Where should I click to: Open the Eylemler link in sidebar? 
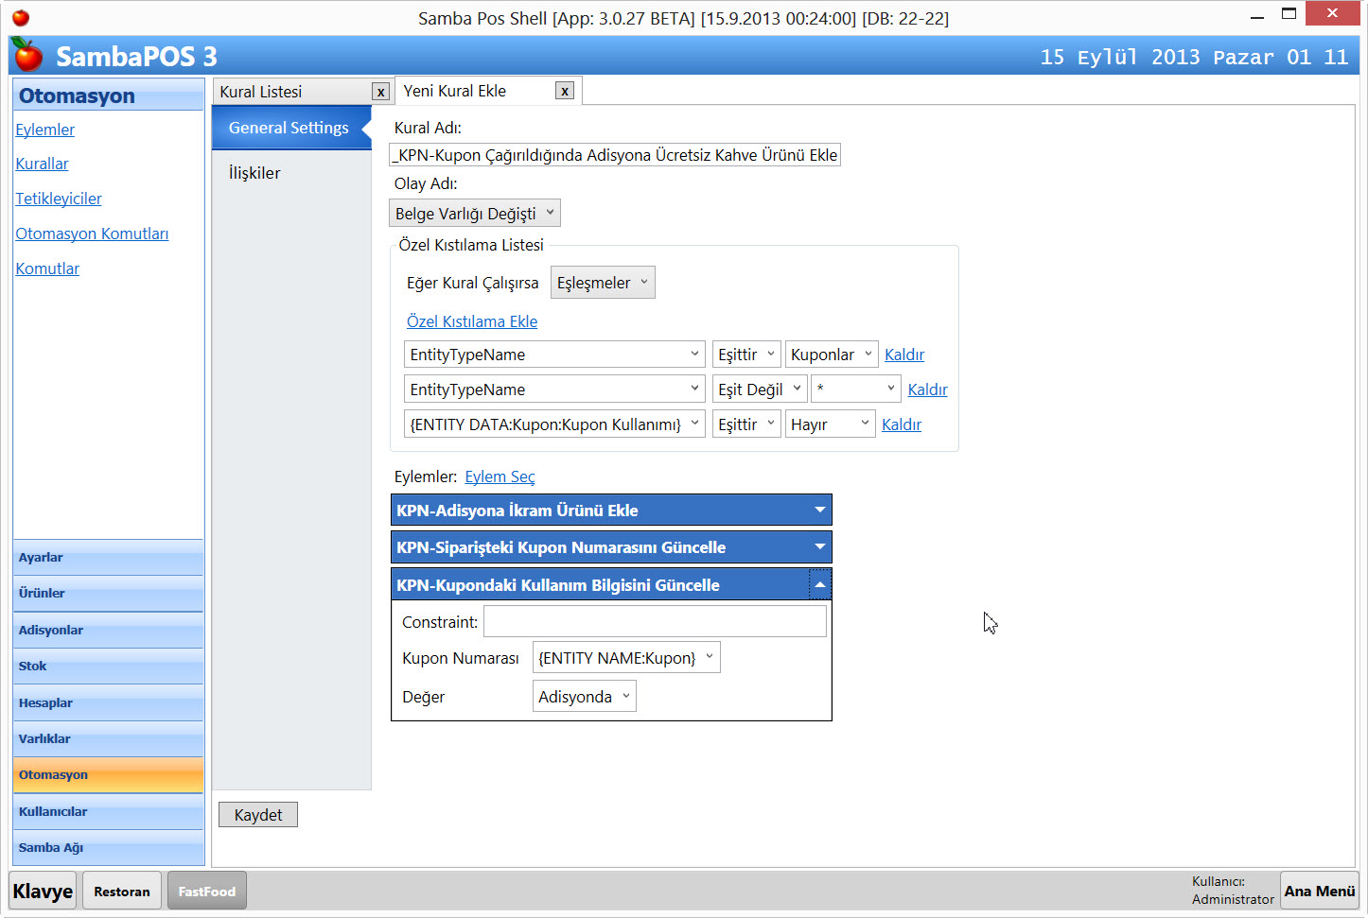[44, 130]
